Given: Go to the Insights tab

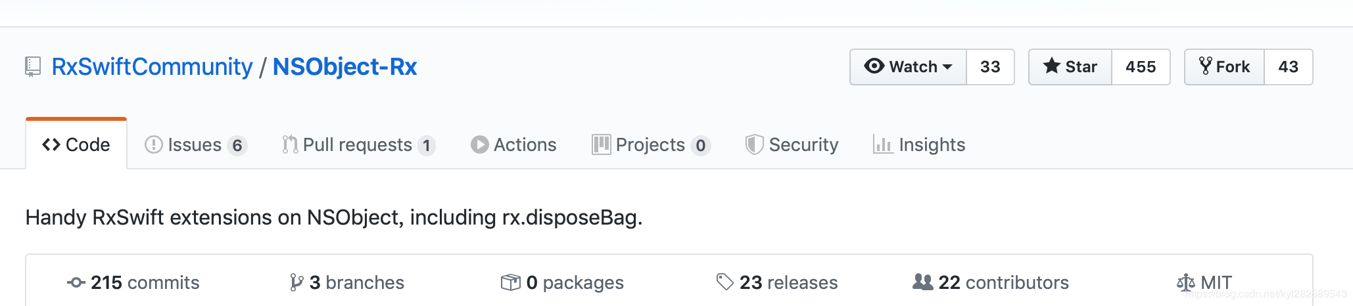Looking at the screenshot, I should coord(919,144).
